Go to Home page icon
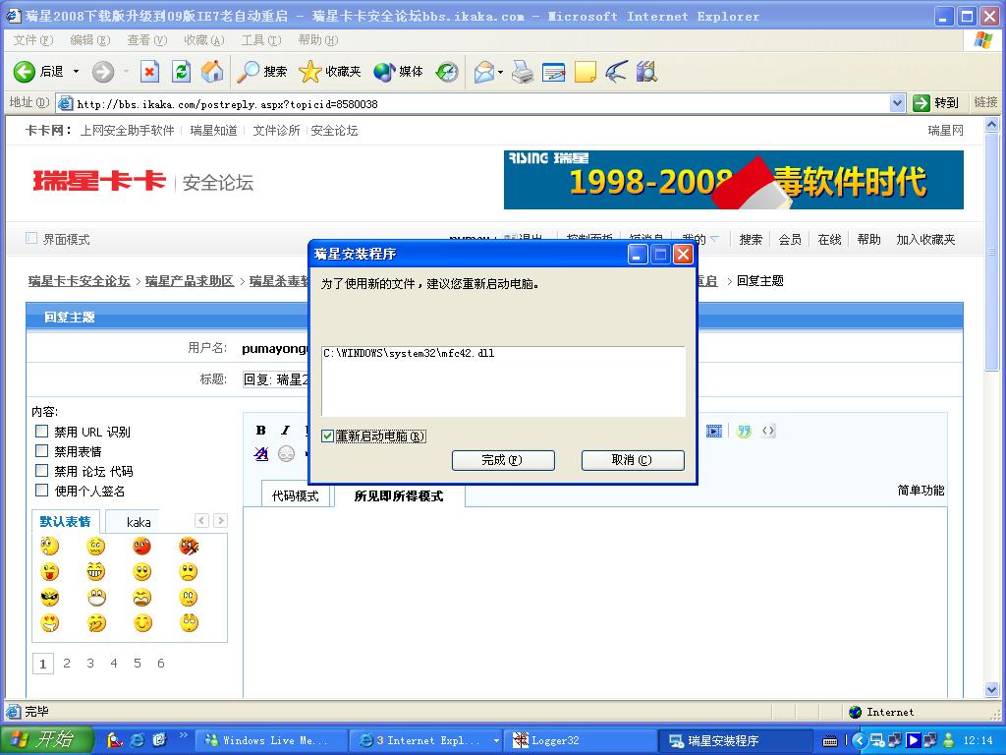 coord(212,71)
